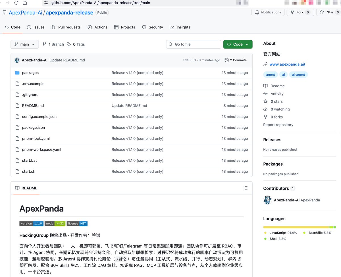Click the watching eye icon

tap(265, 109)
